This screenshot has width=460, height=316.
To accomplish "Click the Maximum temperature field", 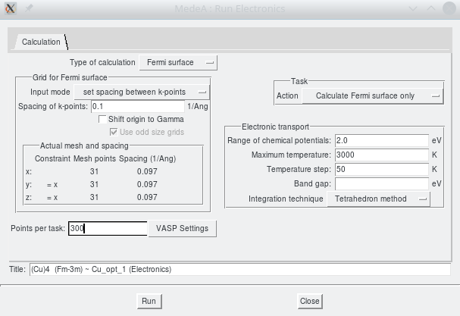I will pos(382,155).
